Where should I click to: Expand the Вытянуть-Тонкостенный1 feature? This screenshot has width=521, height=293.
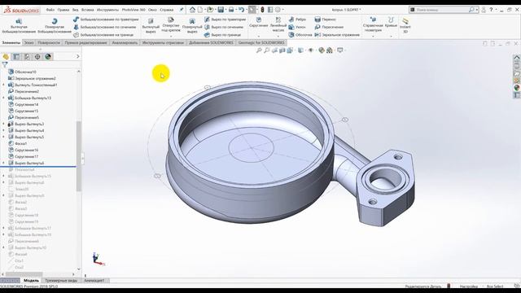[x=3, y=85]
